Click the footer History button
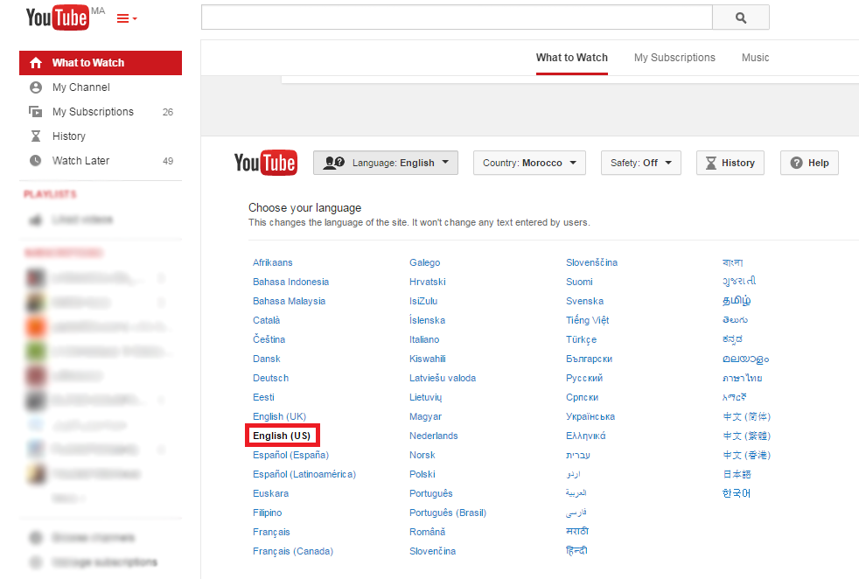The image size is (859, 579). [x=730, y=163]
